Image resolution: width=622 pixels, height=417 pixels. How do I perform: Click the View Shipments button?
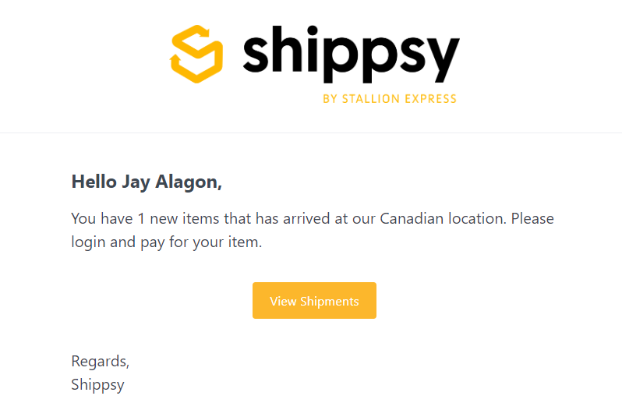pyautogui.click(x=314, y=301)
